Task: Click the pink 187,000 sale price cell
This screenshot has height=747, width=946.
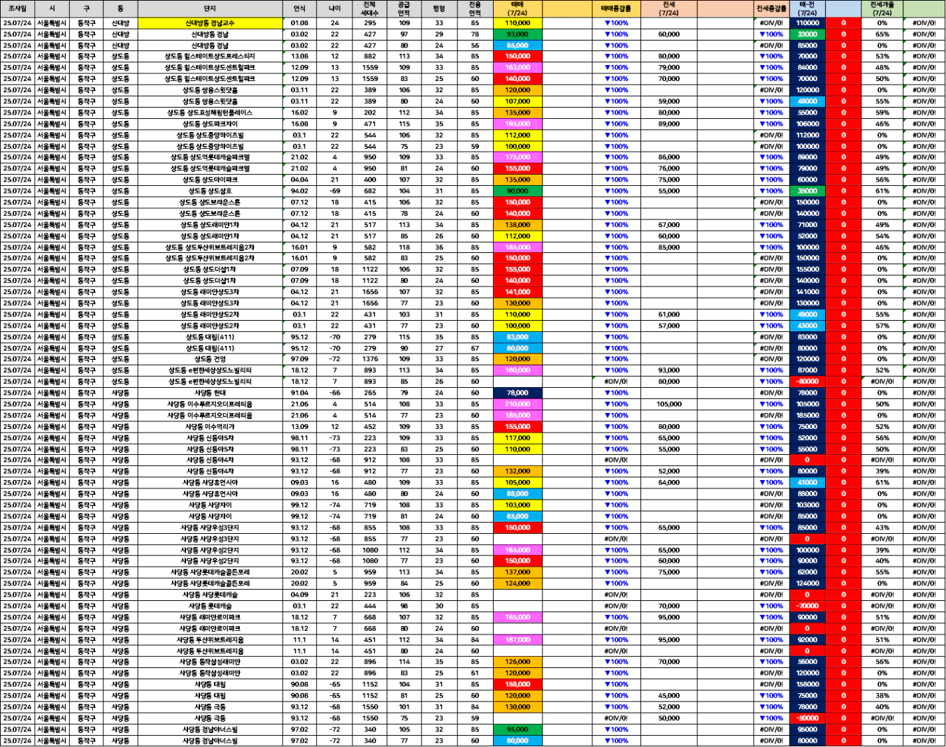Action: pyautogui.click(x=517, y=639)
